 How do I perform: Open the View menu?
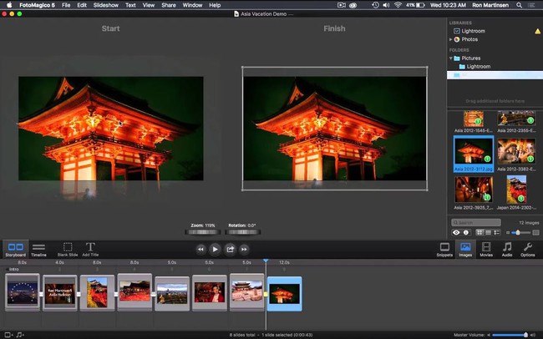149,5
